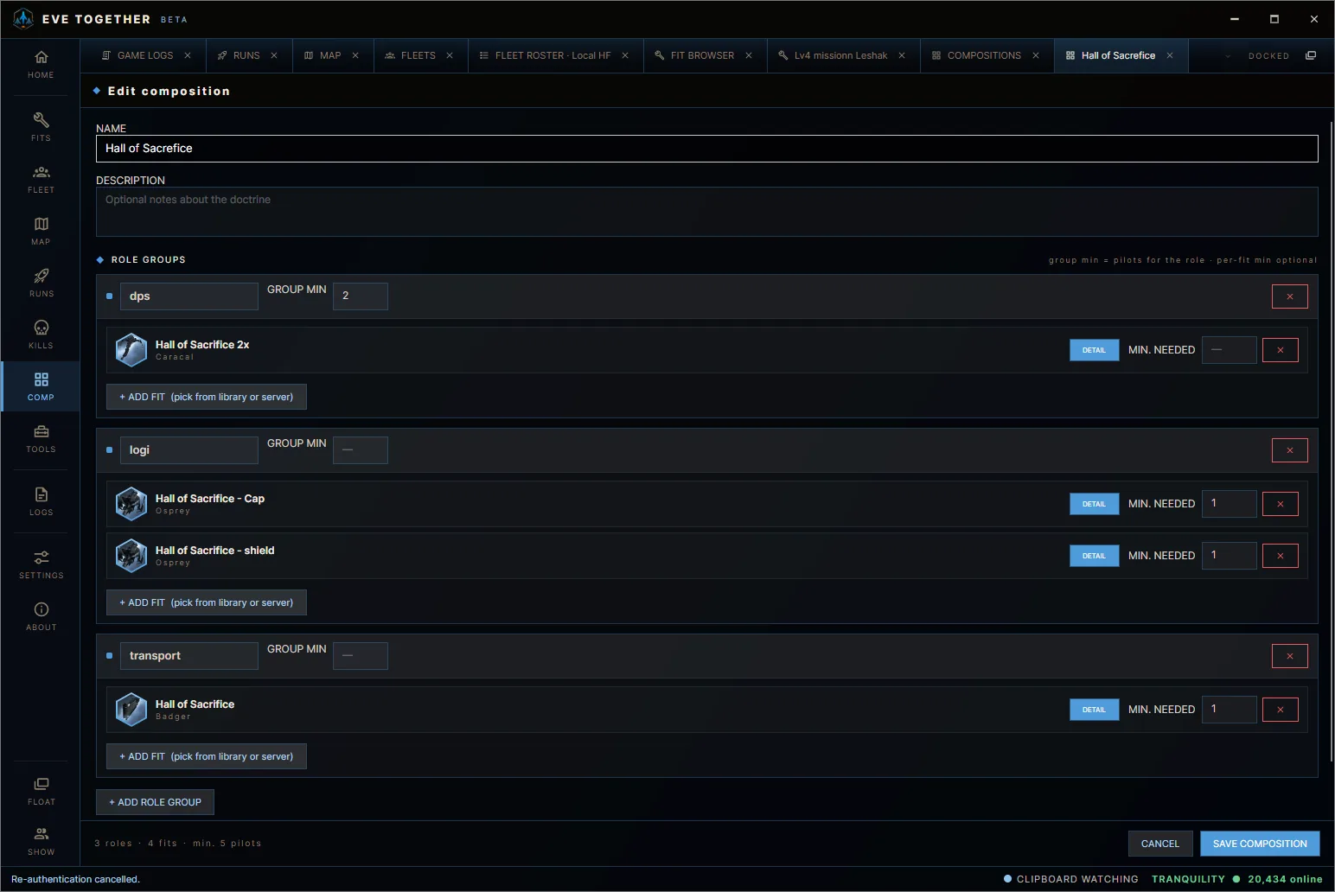The image size is (1335, 892).
Task: Close the FIT BROWSER tab
Action: 749,55
